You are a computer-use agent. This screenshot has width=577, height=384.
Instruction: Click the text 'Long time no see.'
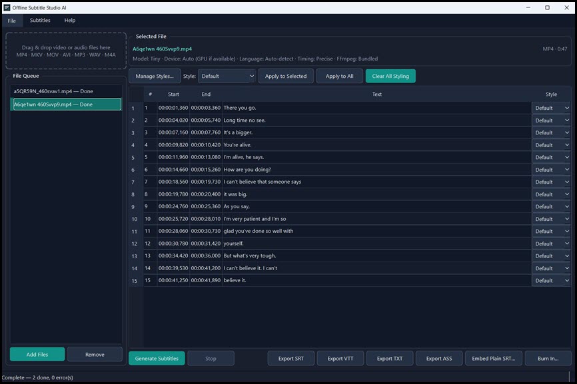pos(245,120)
